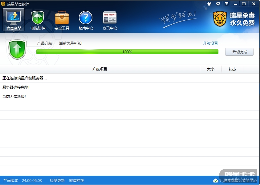Click the skin change shirt icon

pos(209,4)
